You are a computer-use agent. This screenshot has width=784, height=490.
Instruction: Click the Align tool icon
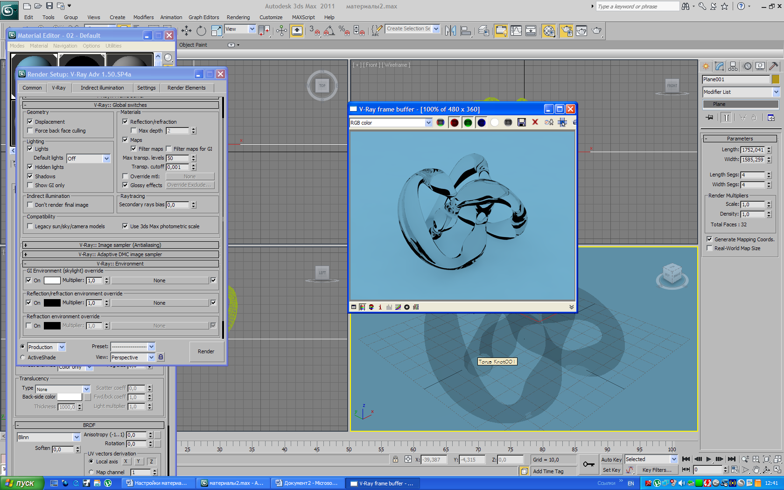coord(466,31)
